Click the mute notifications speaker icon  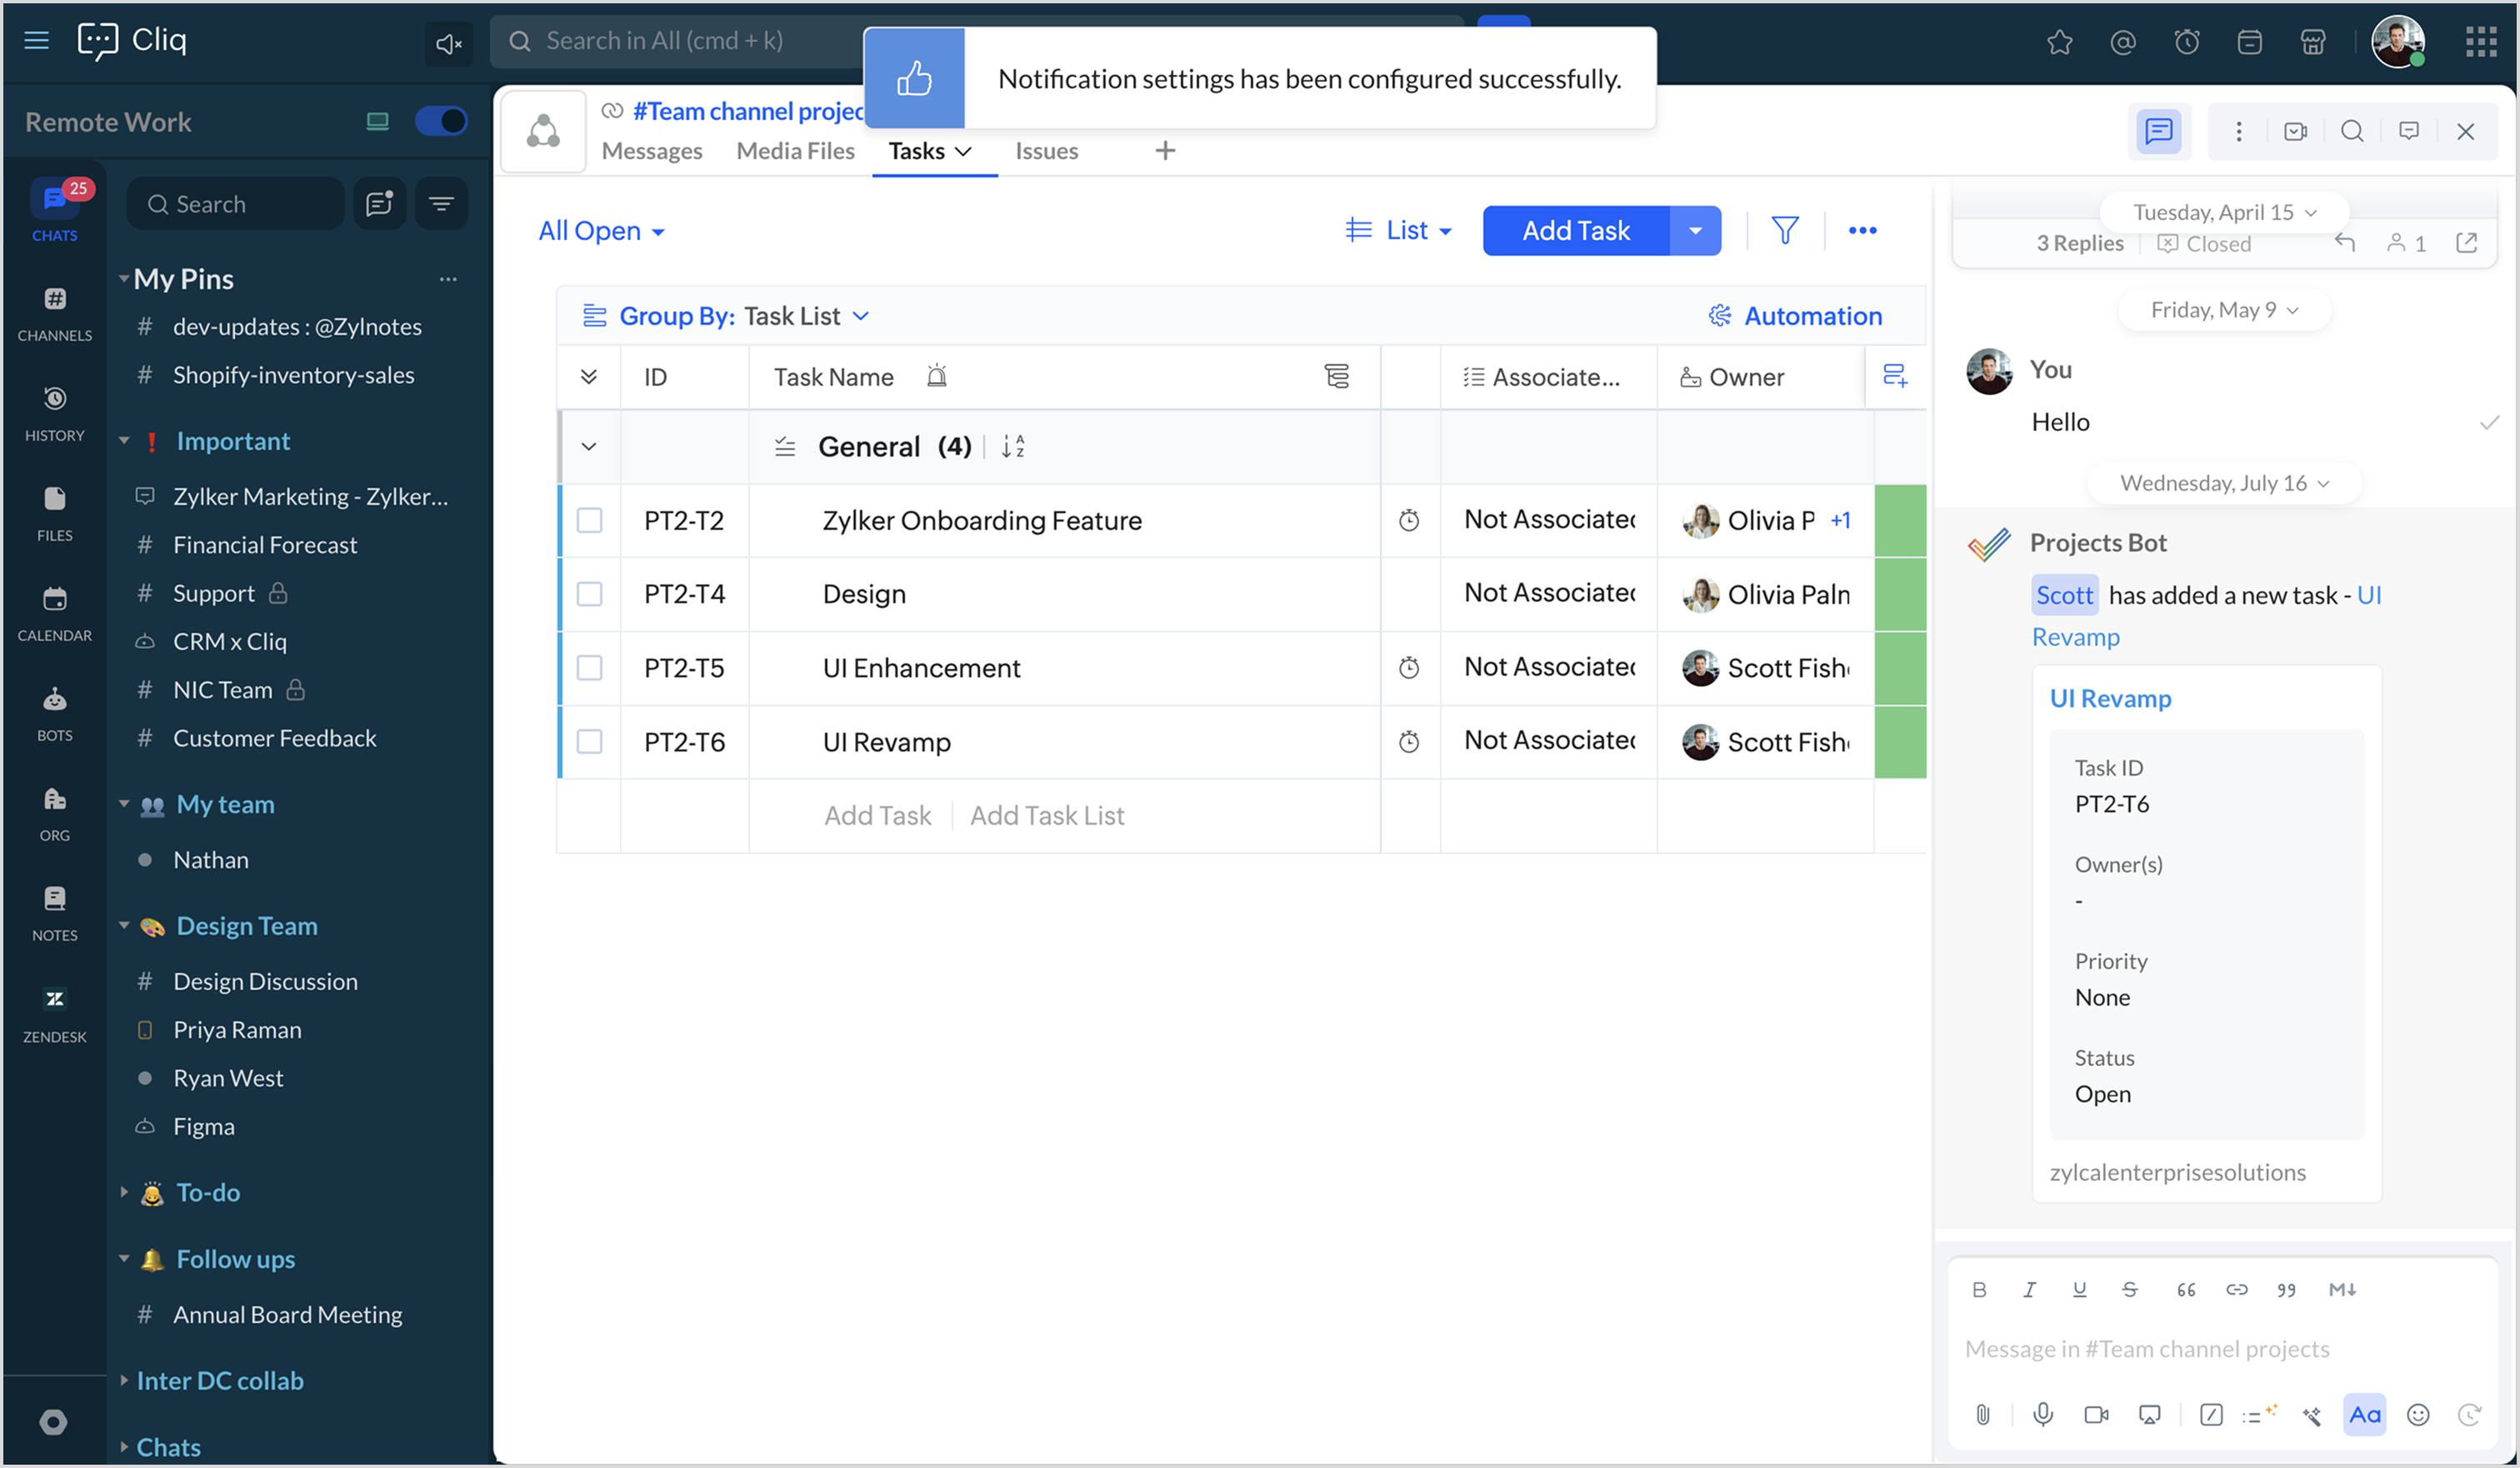(x=448, y=43)
